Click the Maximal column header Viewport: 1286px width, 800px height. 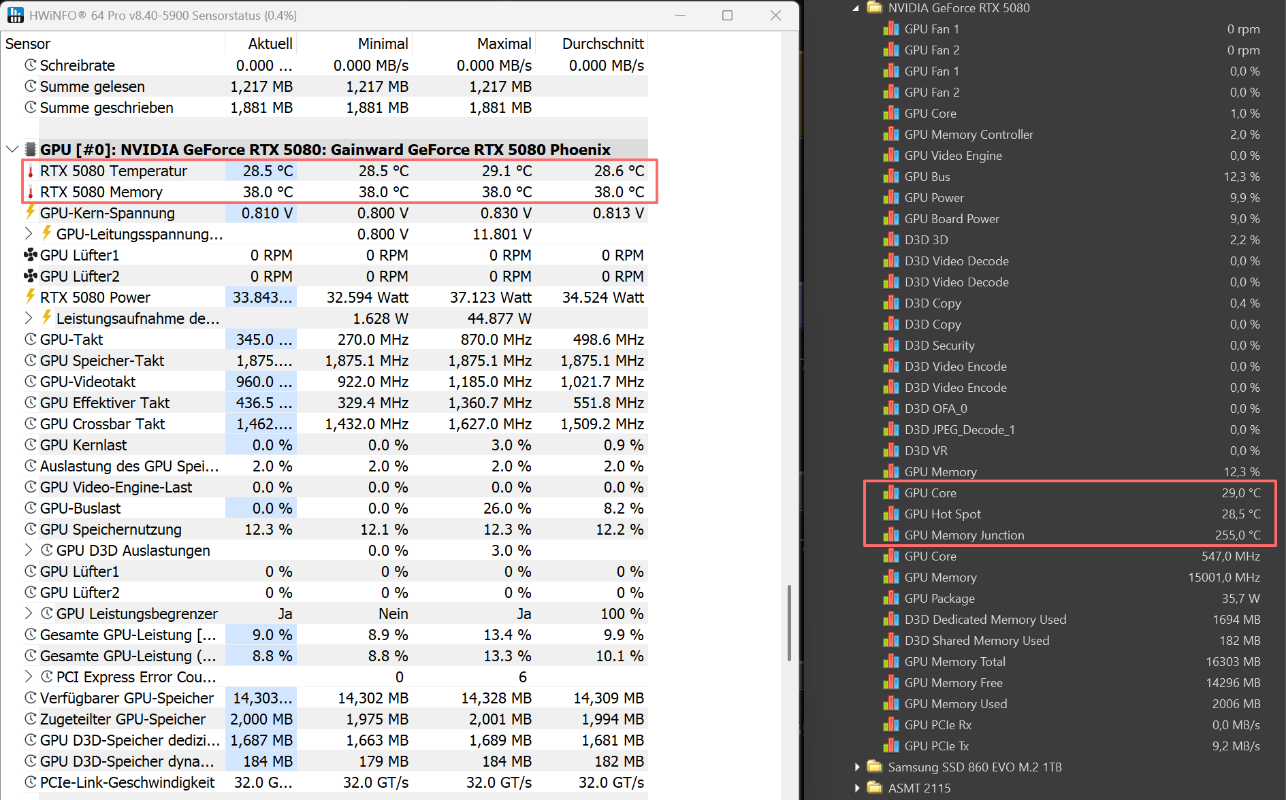[x=504, y=44]
